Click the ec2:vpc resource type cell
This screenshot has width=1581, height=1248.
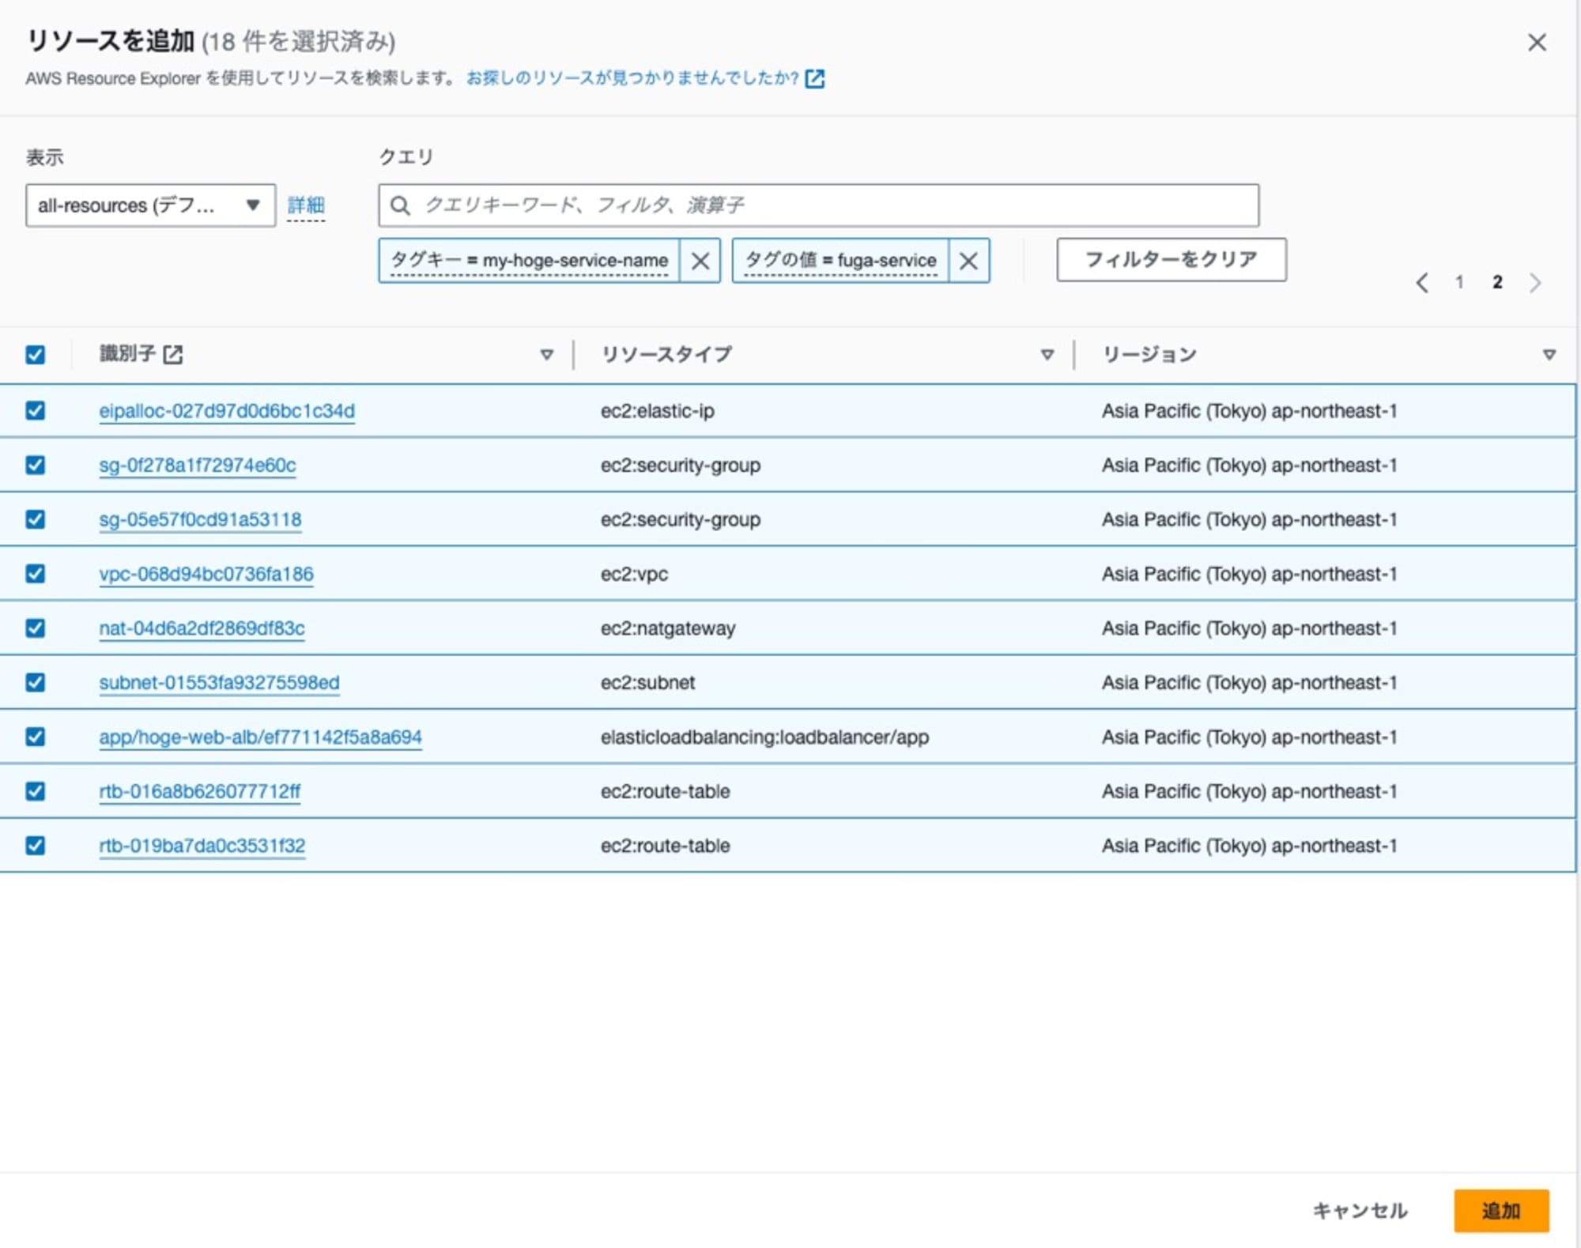pos(634,575)
